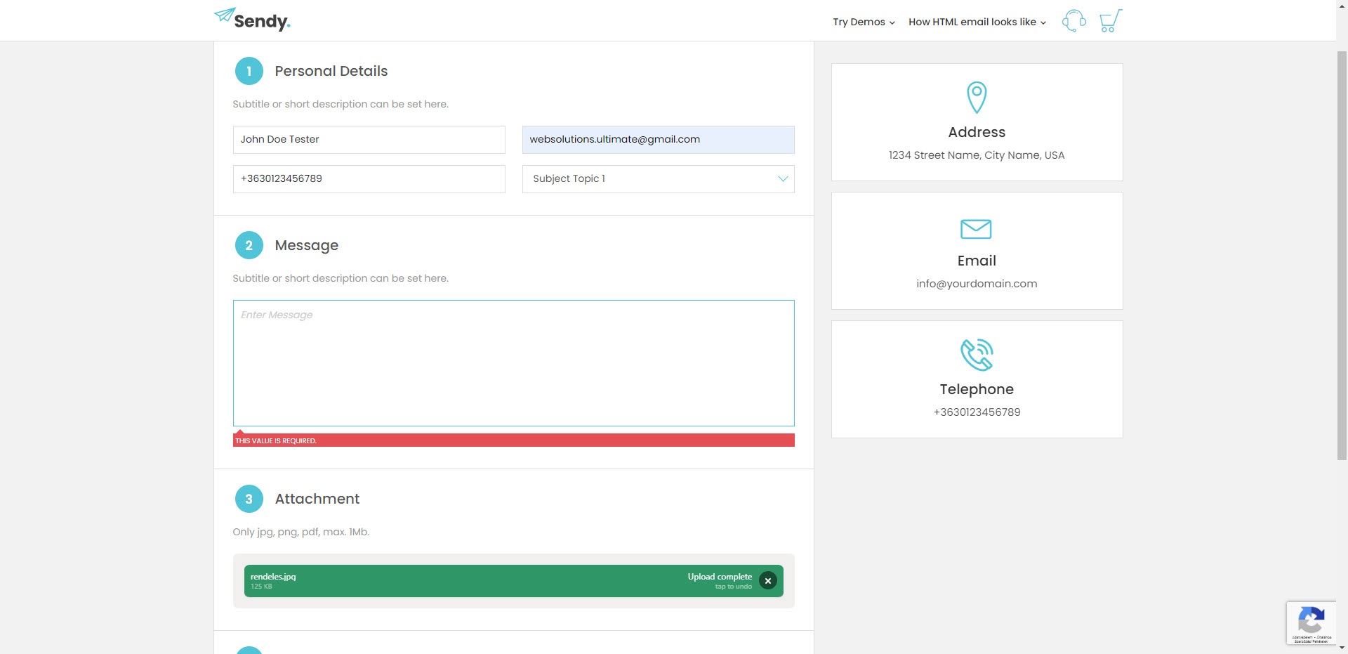The width and height of the screenshot is (1348, 654).
Task: Open the Subject Topic 1 dropdown
Action: 659,179
